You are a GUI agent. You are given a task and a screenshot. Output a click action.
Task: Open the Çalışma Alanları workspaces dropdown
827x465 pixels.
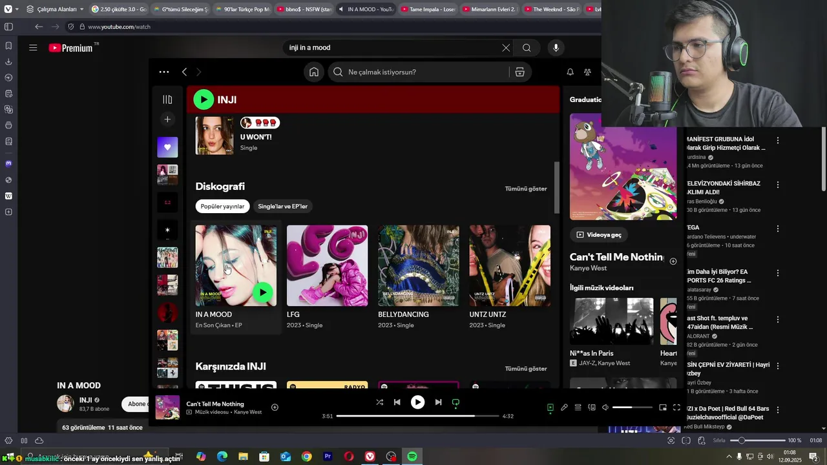coord(56,9)
